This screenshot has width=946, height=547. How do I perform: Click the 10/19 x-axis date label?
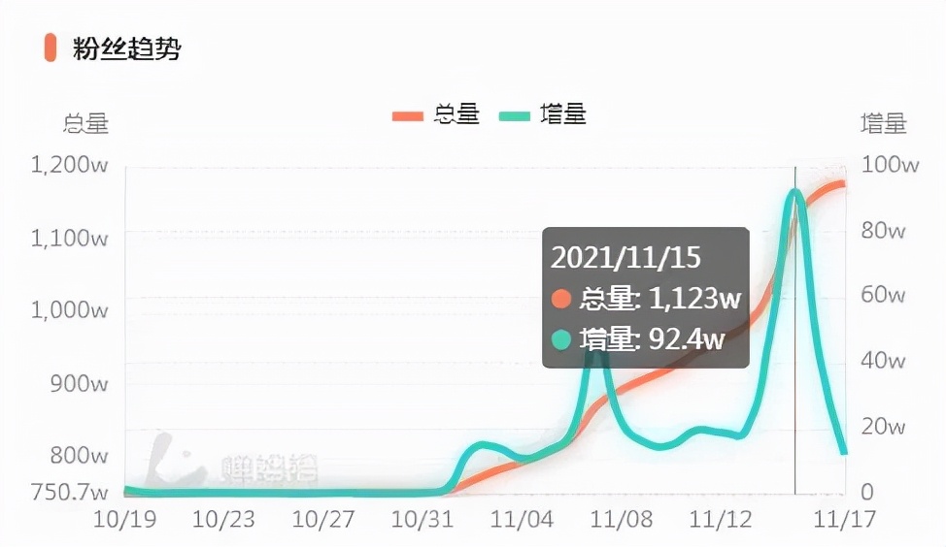(122, 519)
